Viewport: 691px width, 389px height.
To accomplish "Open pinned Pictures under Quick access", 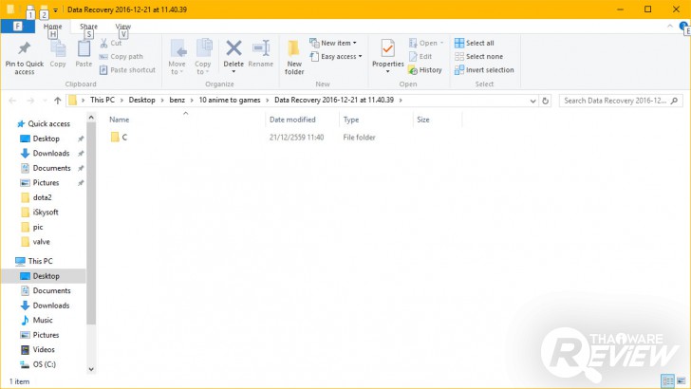I will pyautogui.click(x=40, y=183).
